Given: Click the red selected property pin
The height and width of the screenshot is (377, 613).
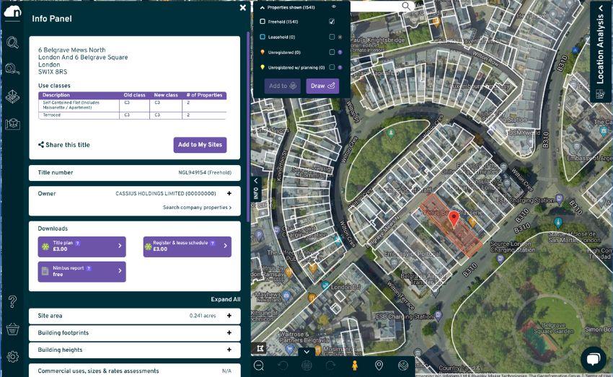Looking at the screenshot, I should 454,219.
